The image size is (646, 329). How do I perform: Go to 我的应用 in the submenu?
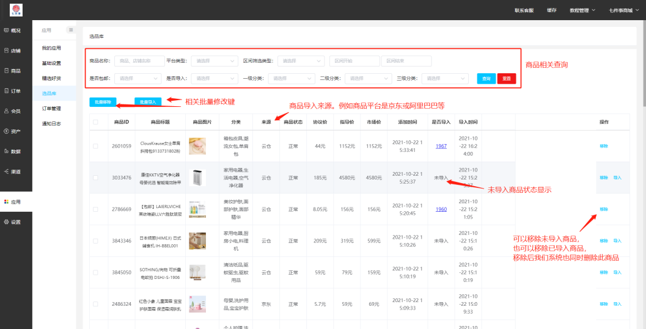tap(51, 48)
